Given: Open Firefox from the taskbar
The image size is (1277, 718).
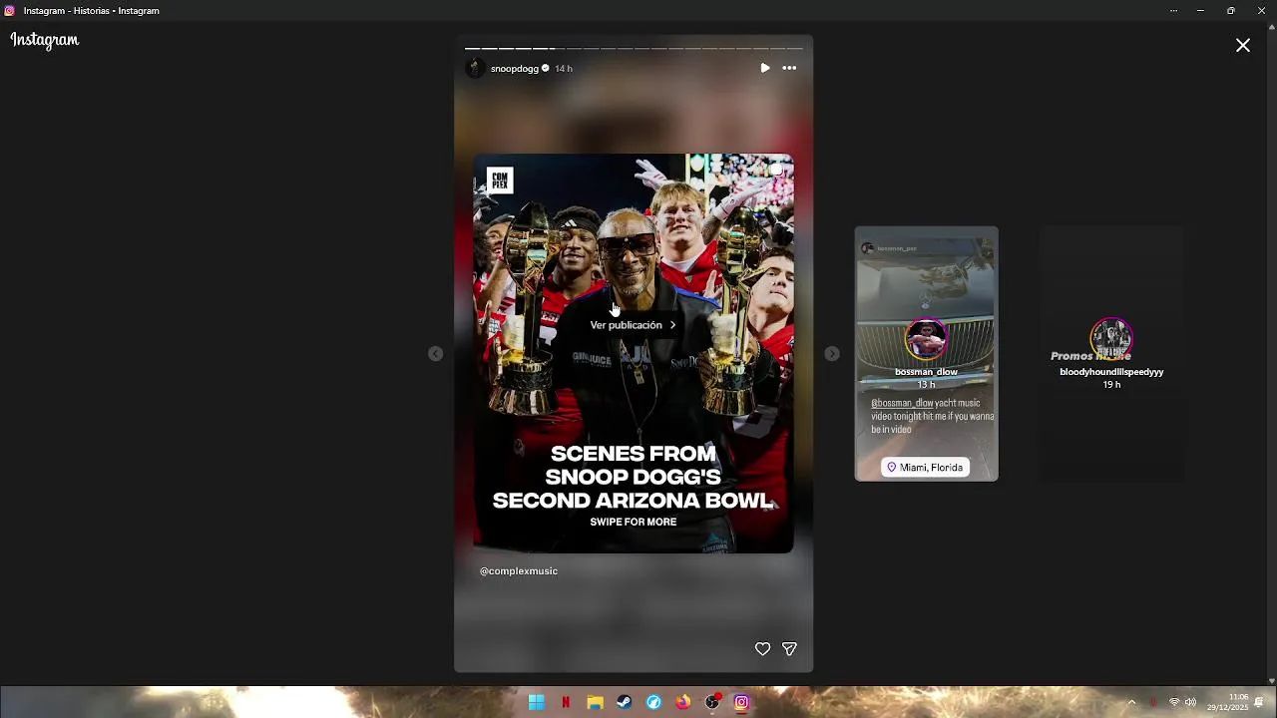Looking at the screenshot, I should (x=682, y=702).
